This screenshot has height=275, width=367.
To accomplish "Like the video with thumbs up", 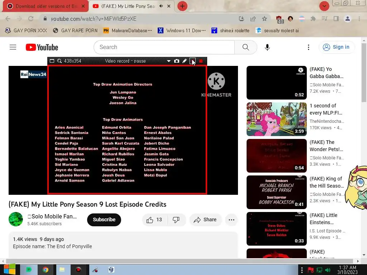I will coord(154,220).
